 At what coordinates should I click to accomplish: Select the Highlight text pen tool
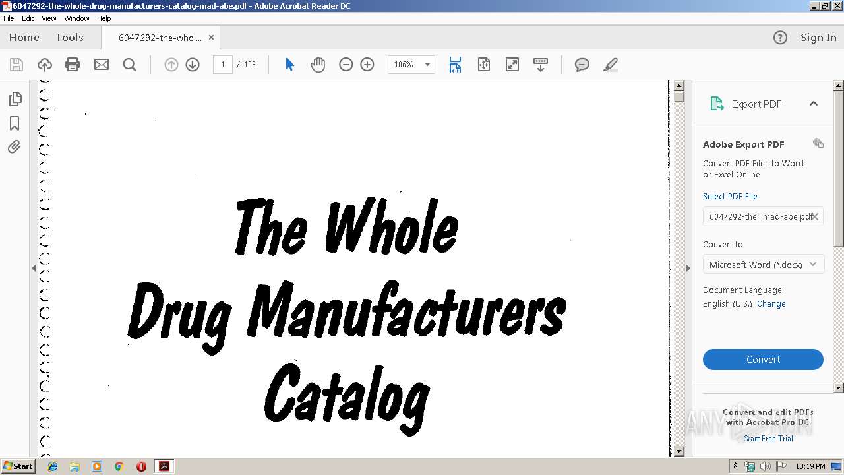[611, 65]
